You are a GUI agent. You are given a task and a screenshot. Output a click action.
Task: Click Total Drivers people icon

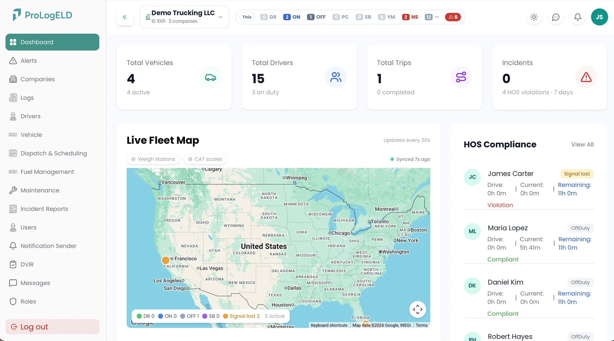(x=336, y=77)
